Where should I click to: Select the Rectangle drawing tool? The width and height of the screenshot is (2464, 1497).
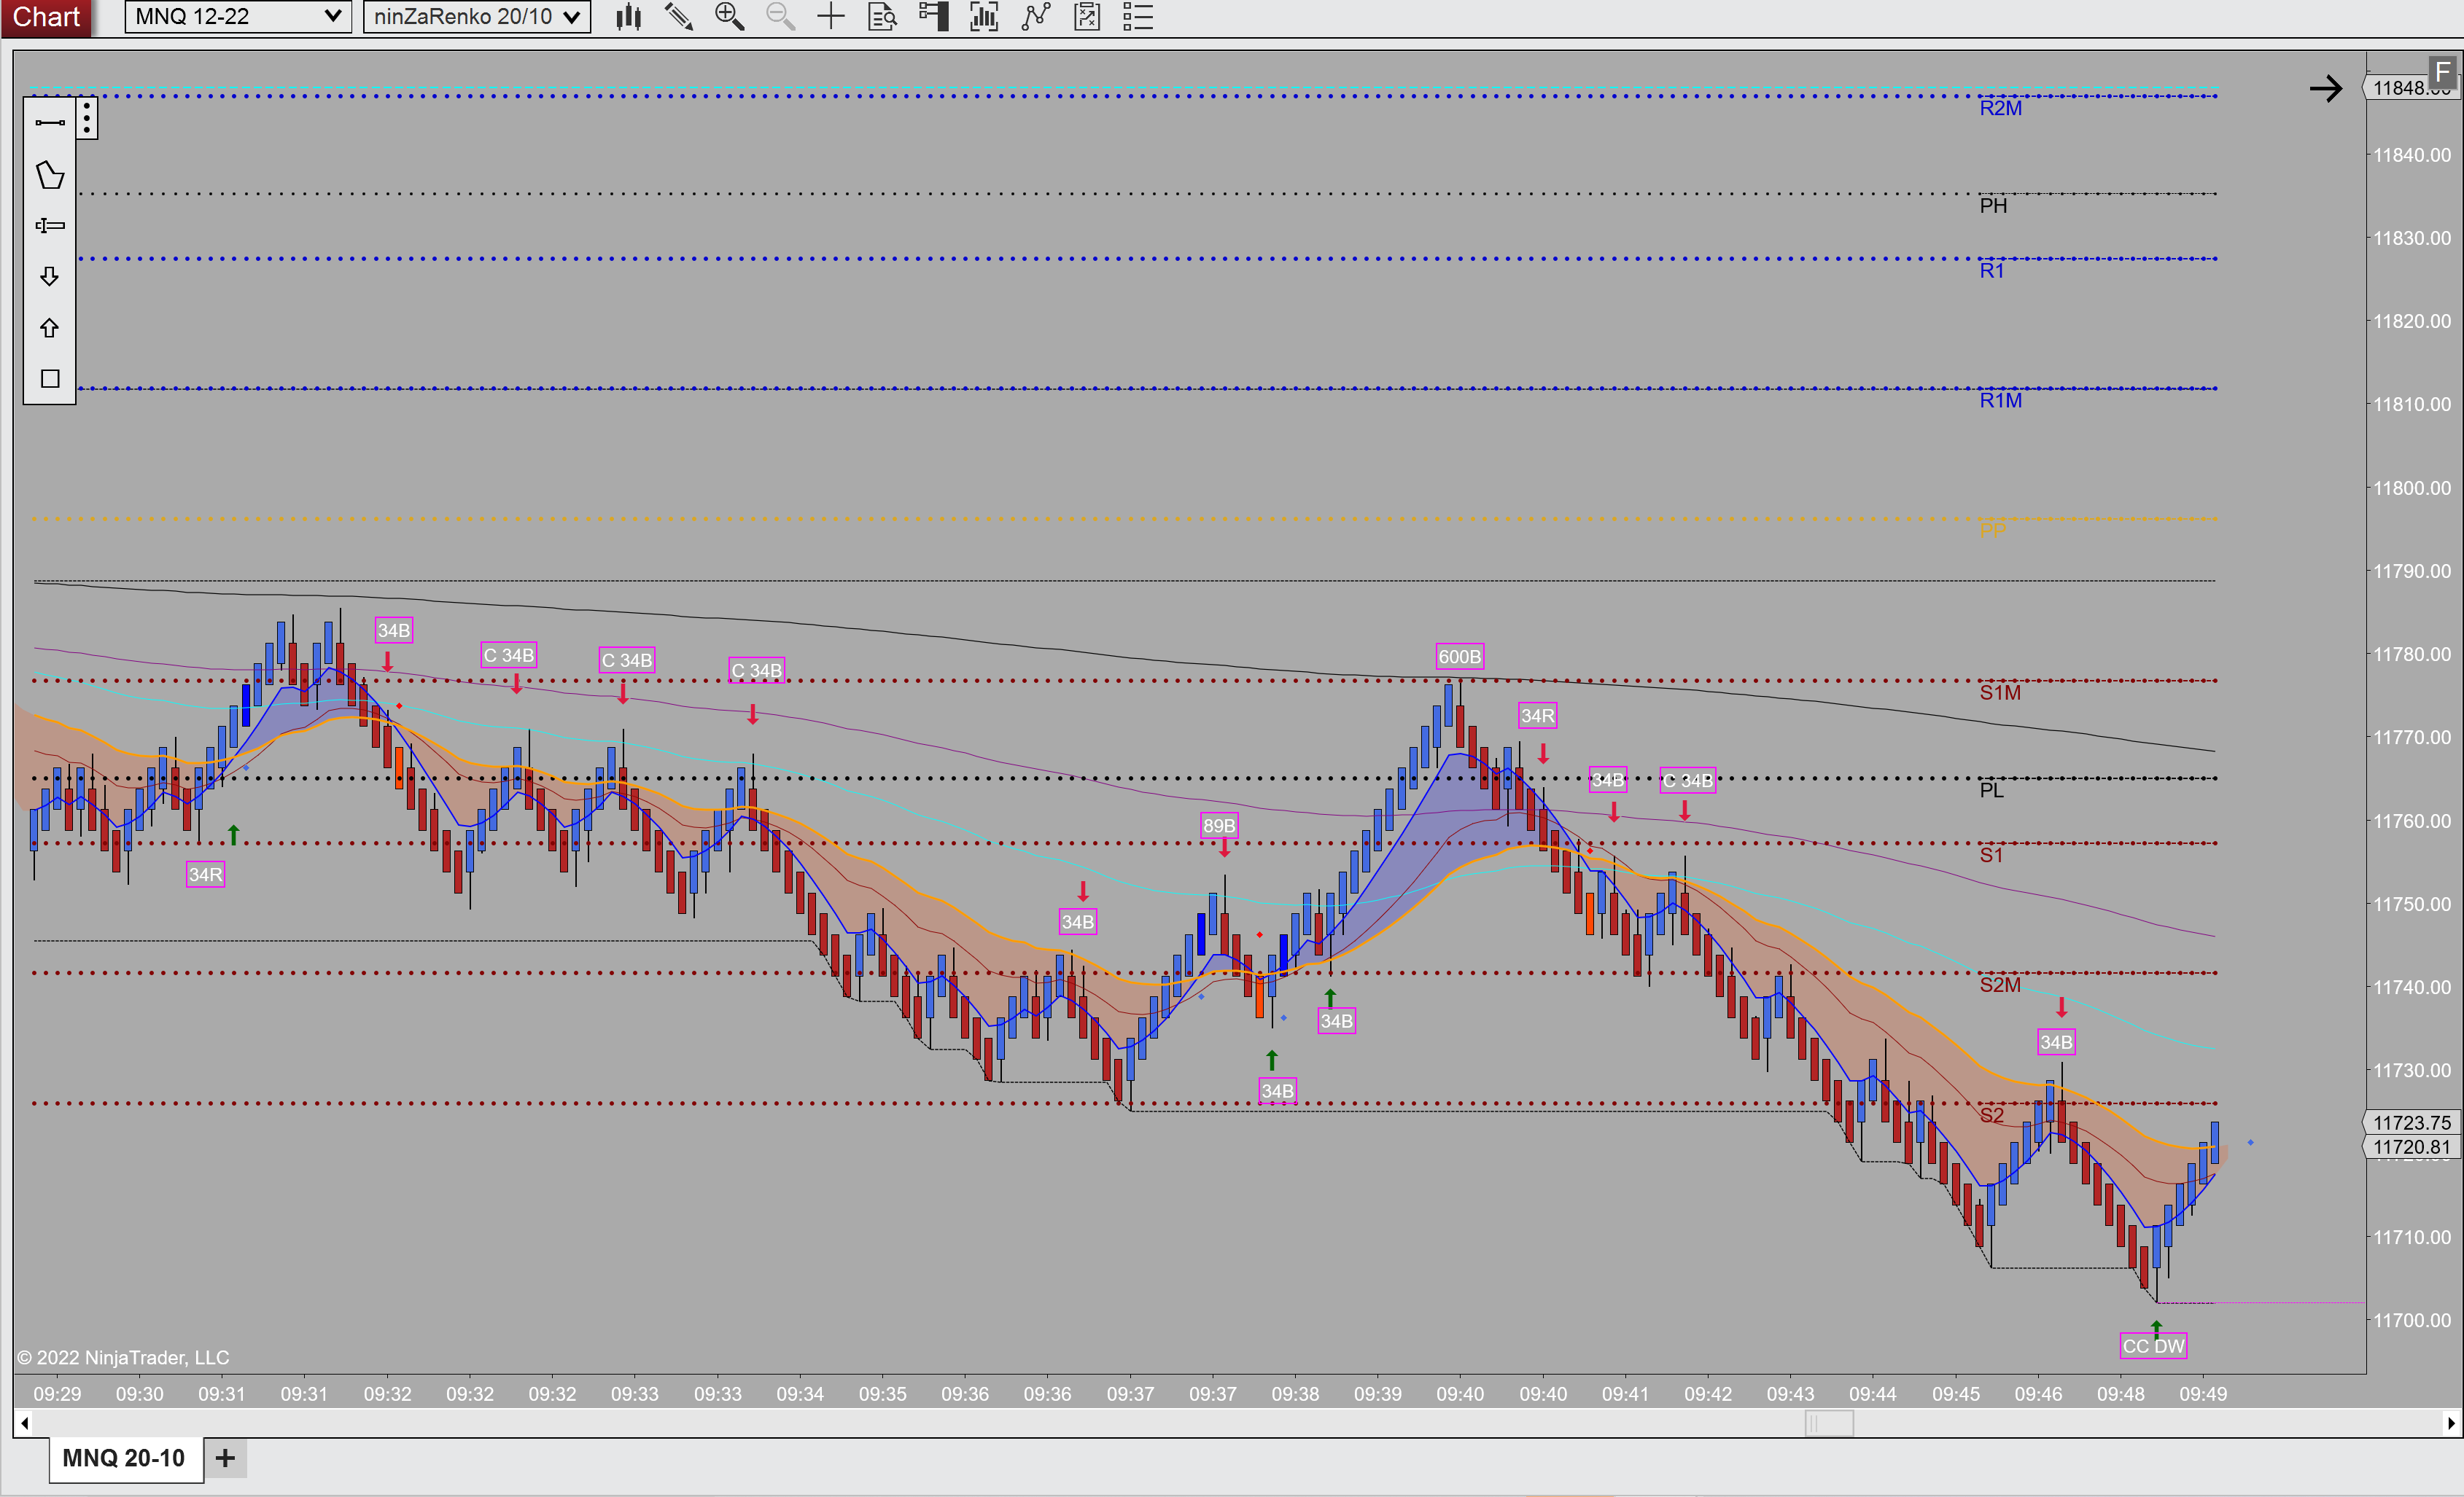(x=50, y=379)
